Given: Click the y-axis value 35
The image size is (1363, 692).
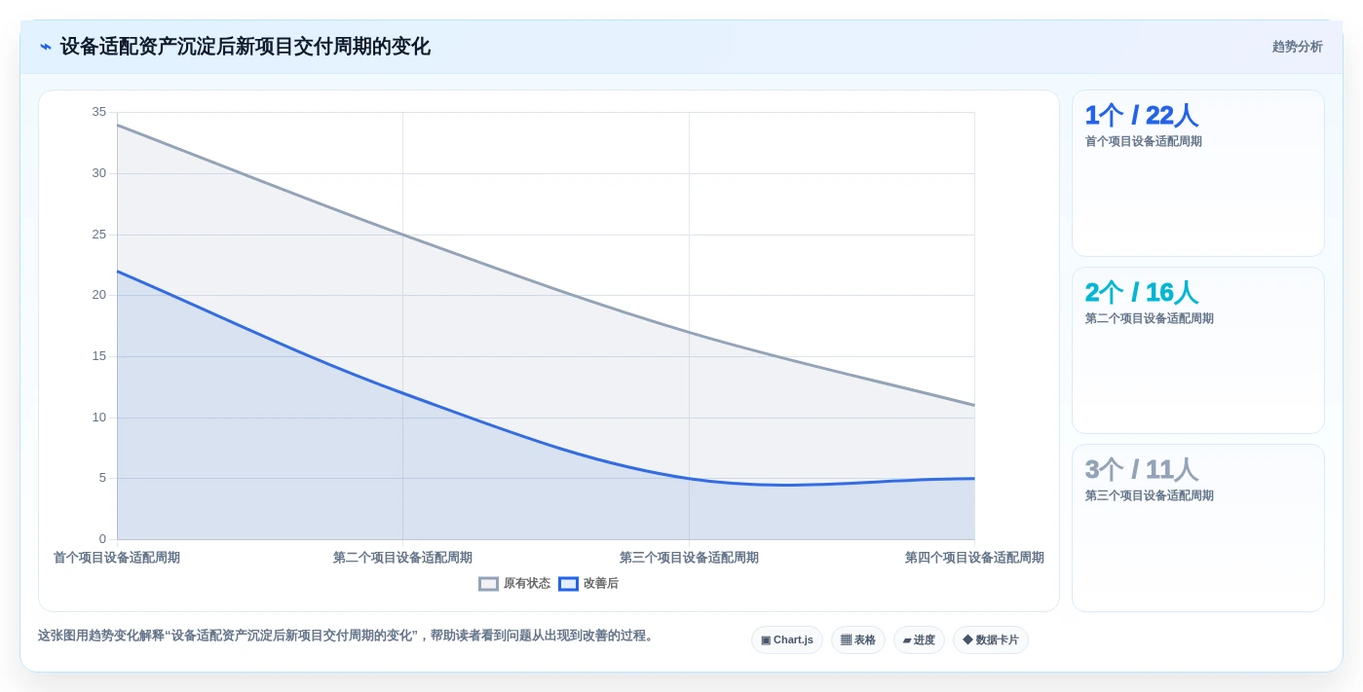Looking at the screenshot, I should point(99,112).
